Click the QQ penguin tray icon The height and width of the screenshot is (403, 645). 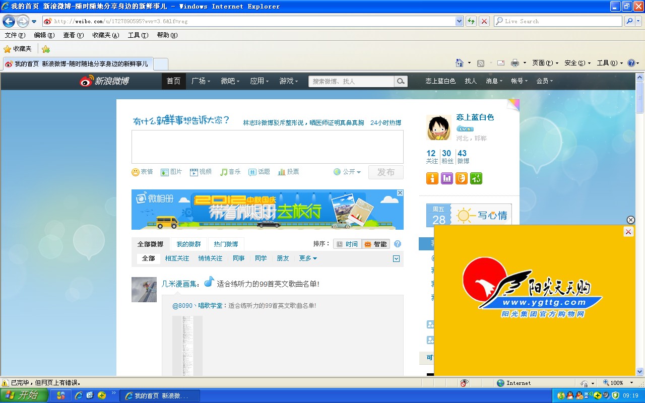[x=570, y=395]
